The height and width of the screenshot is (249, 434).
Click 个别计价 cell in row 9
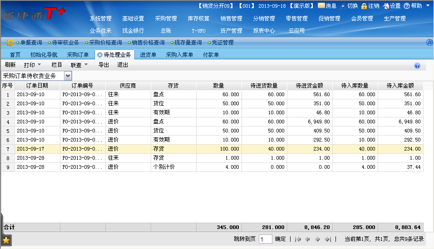click(x=173, y=167)
